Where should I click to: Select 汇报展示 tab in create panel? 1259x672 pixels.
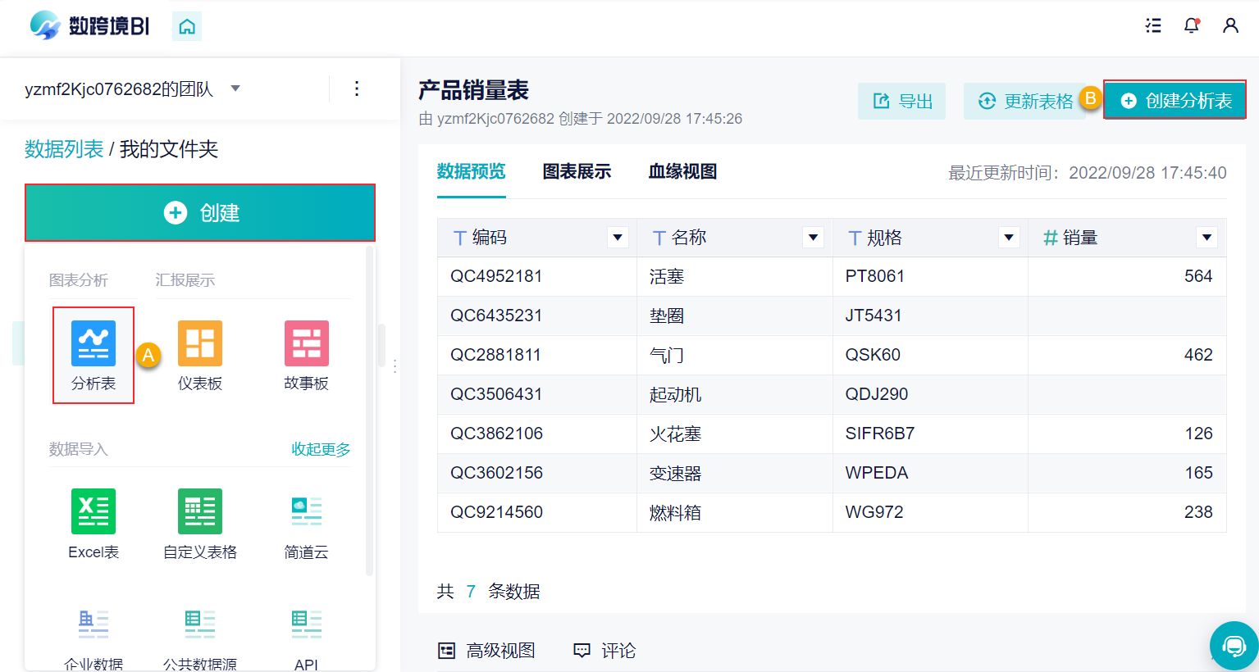(185, 280)
